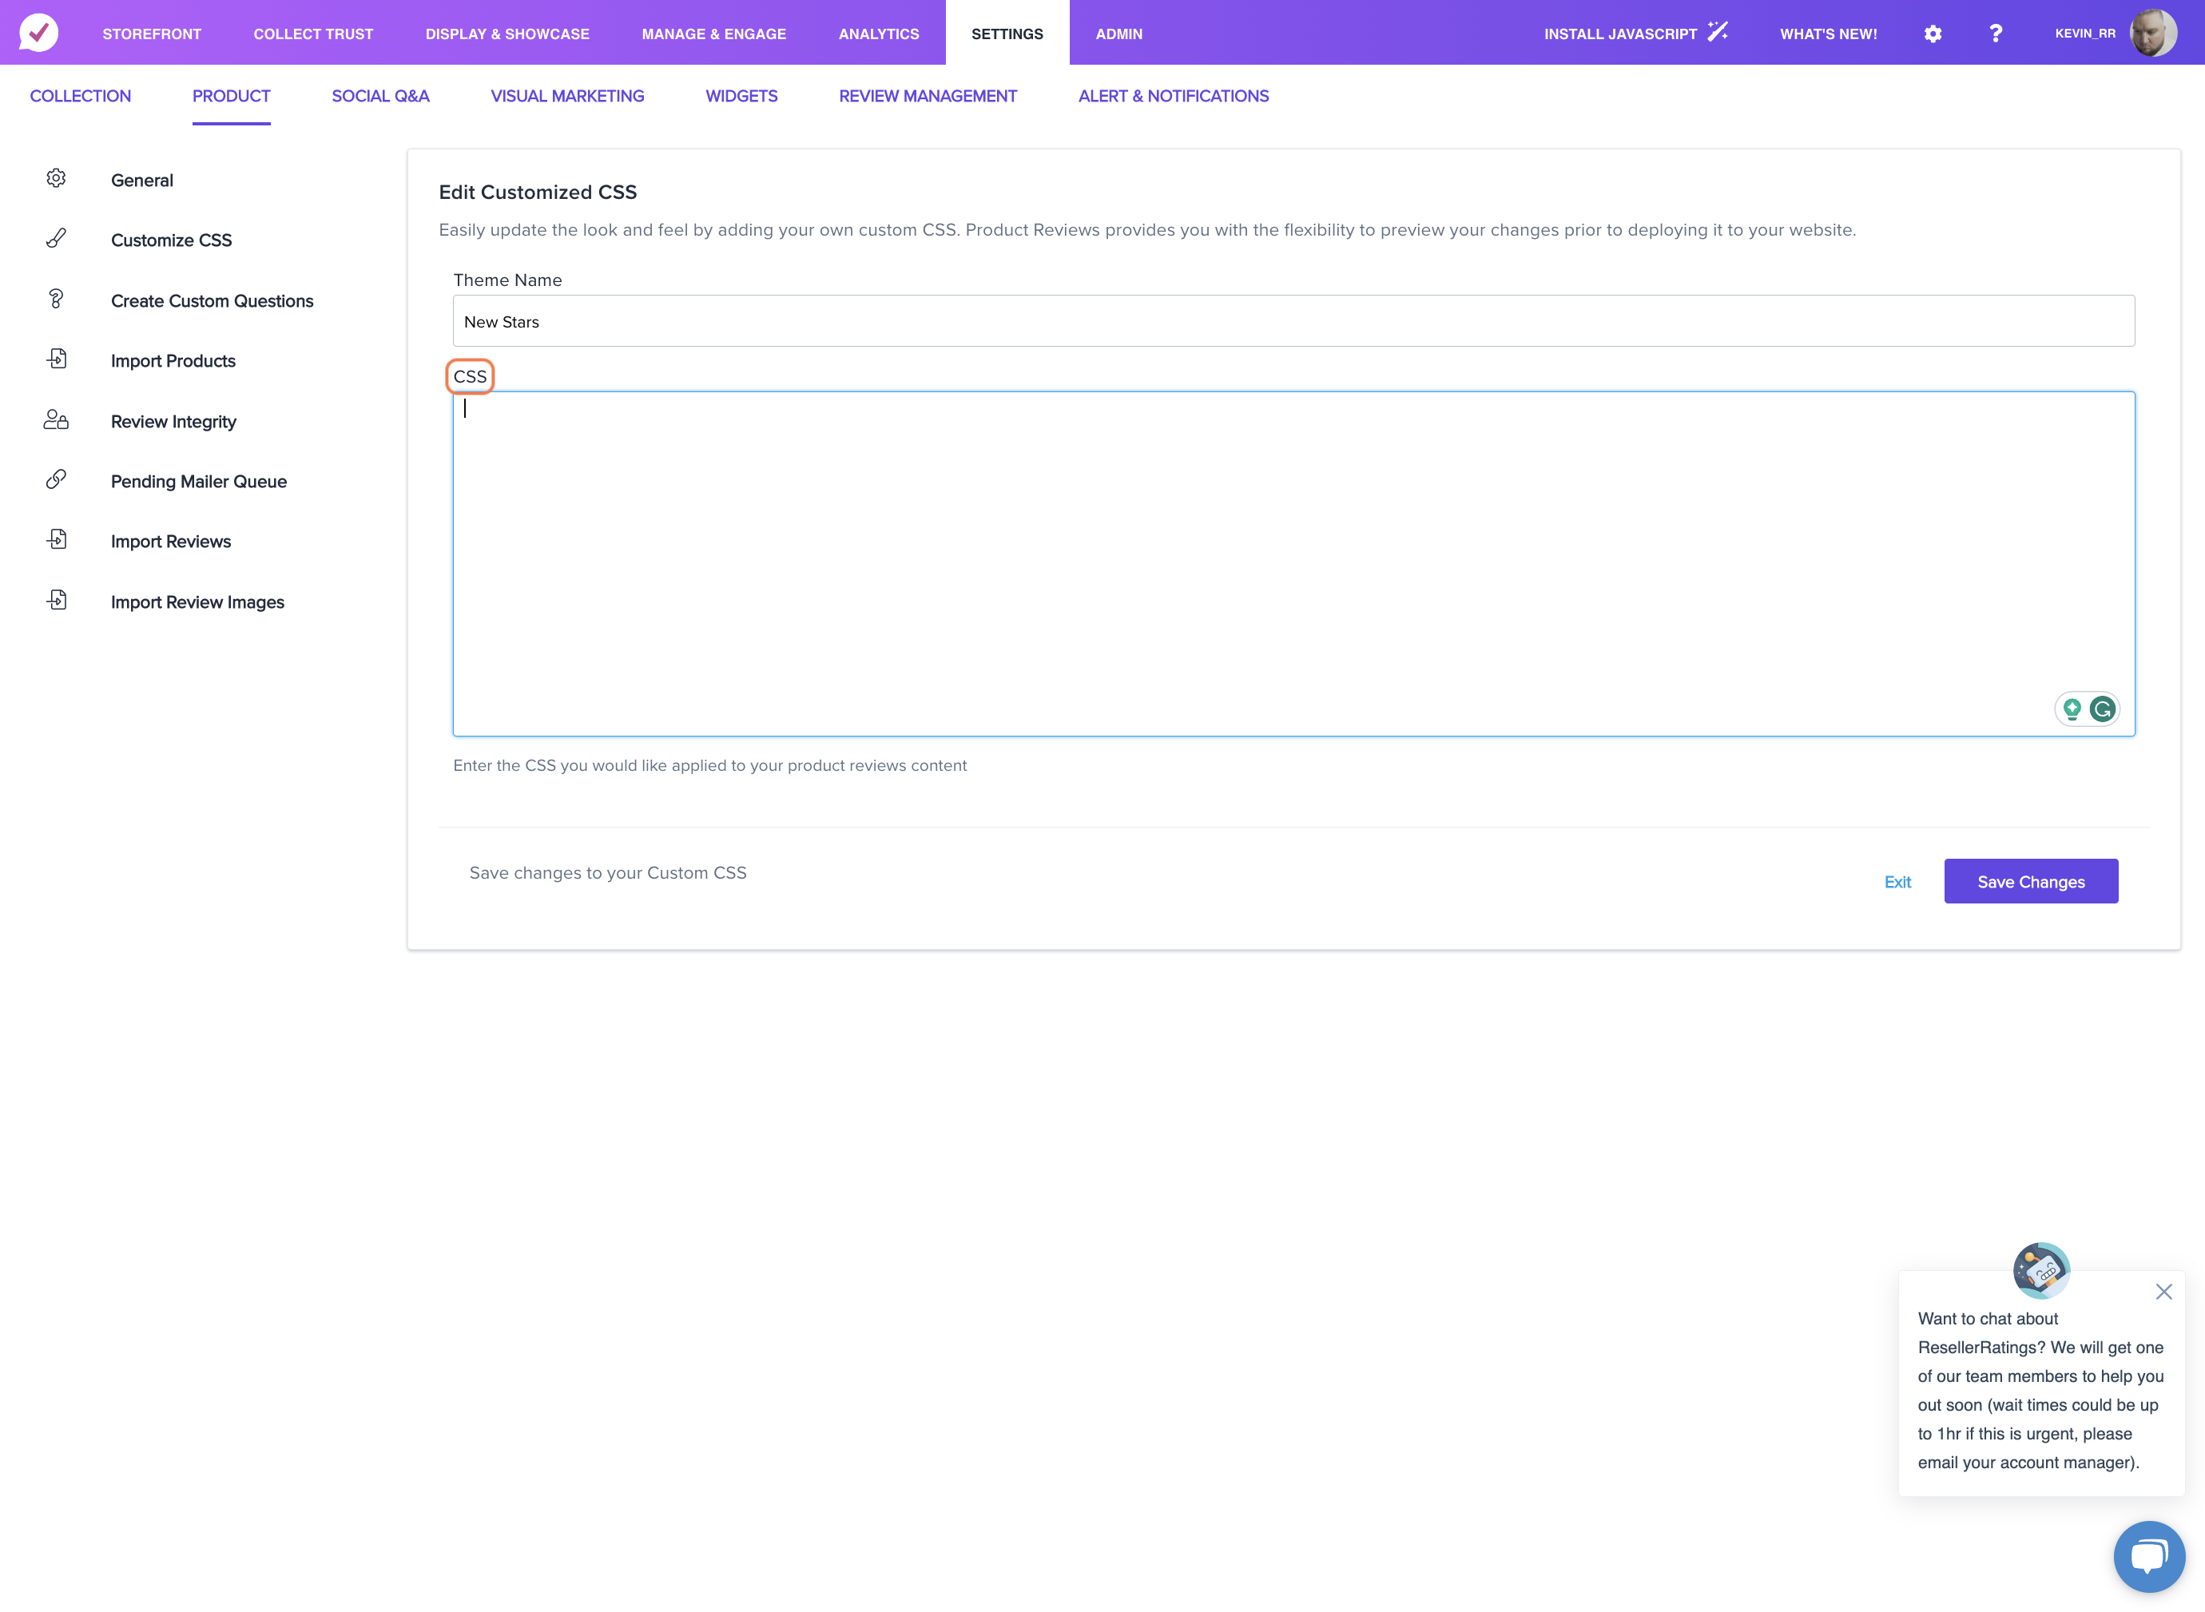Open the Analytics menu

pyautogui.click(x=879, y=34)
